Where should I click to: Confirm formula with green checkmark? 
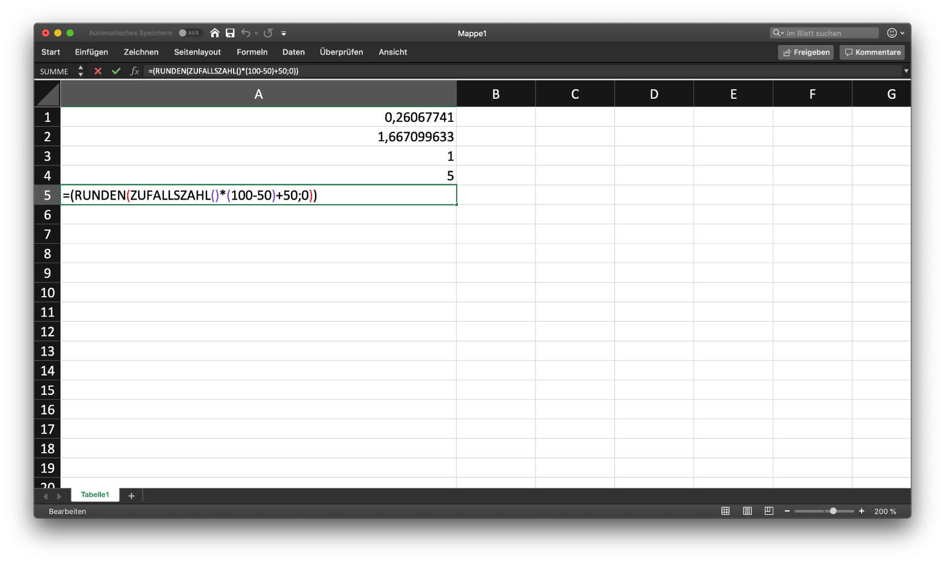coord(116,71)
